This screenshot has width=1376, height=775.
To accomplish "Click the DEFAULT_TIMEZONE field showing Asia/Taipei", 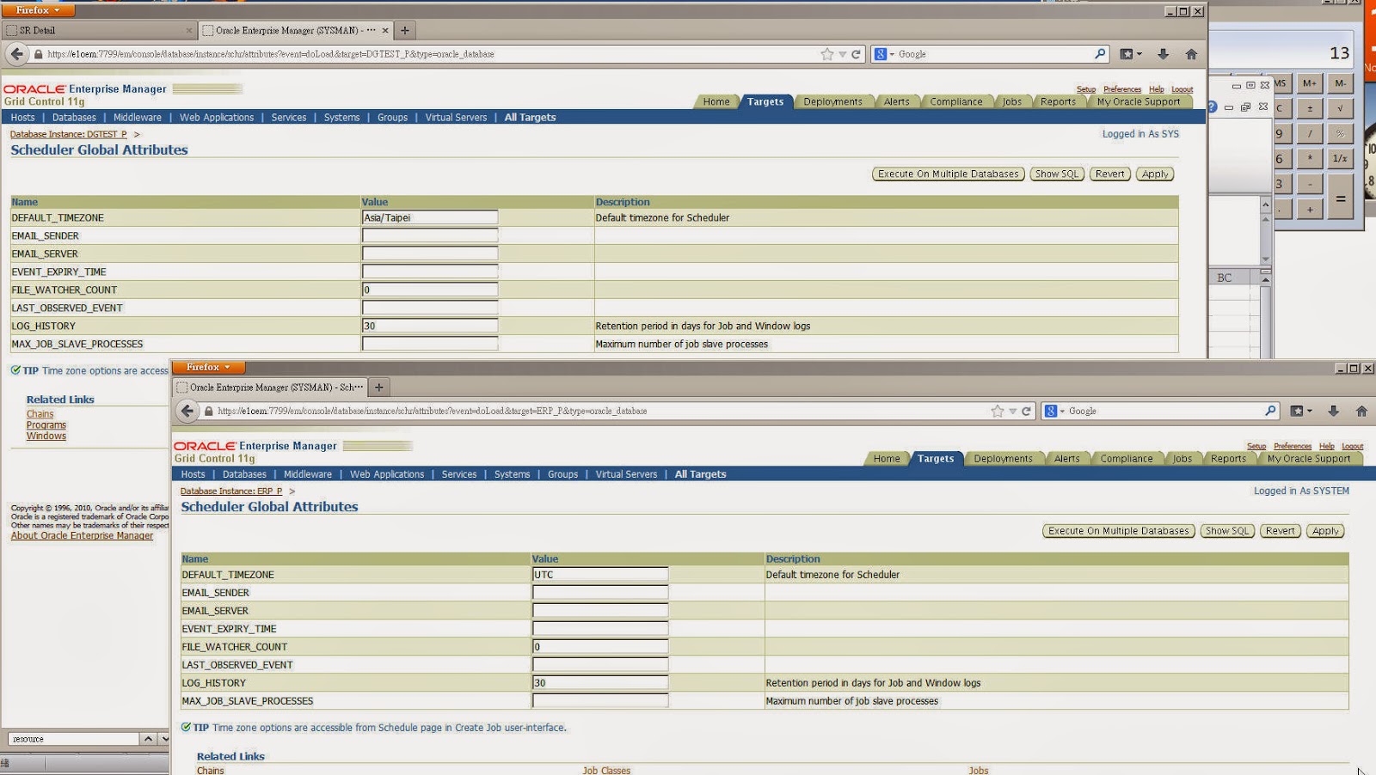I will pyautogui.click(x=430, y=217).
